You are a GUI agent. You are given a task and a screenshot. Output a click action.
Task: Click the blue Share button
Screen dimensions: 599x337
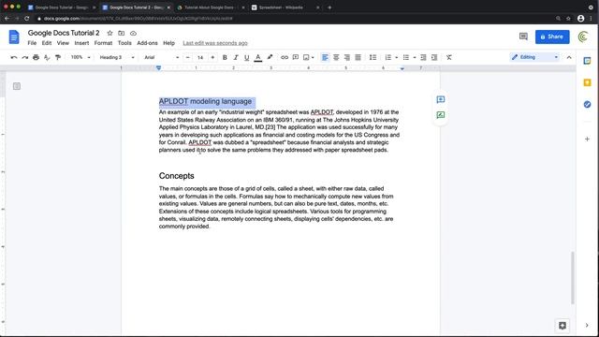552,37
